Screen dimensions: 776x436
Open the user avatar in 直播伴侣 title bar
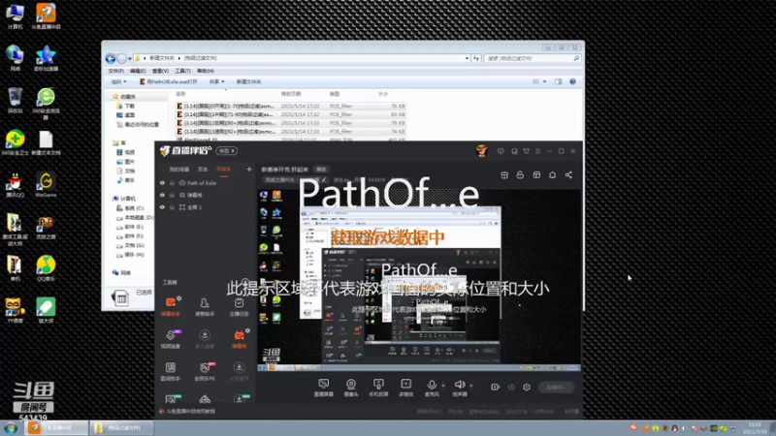pos(481,151)
